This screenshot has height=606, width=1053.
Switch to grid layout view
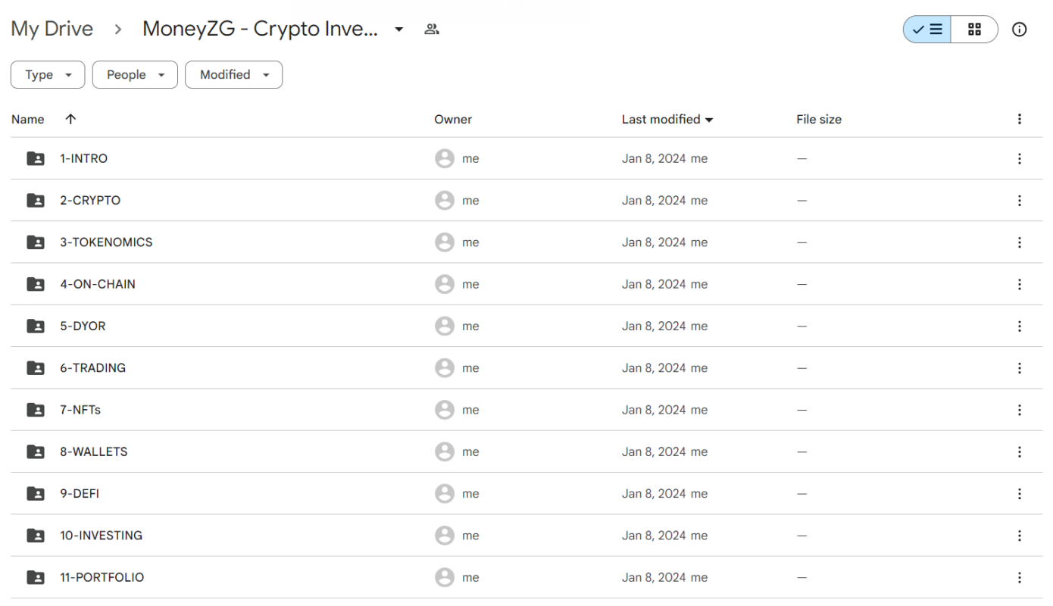point(975,30)
